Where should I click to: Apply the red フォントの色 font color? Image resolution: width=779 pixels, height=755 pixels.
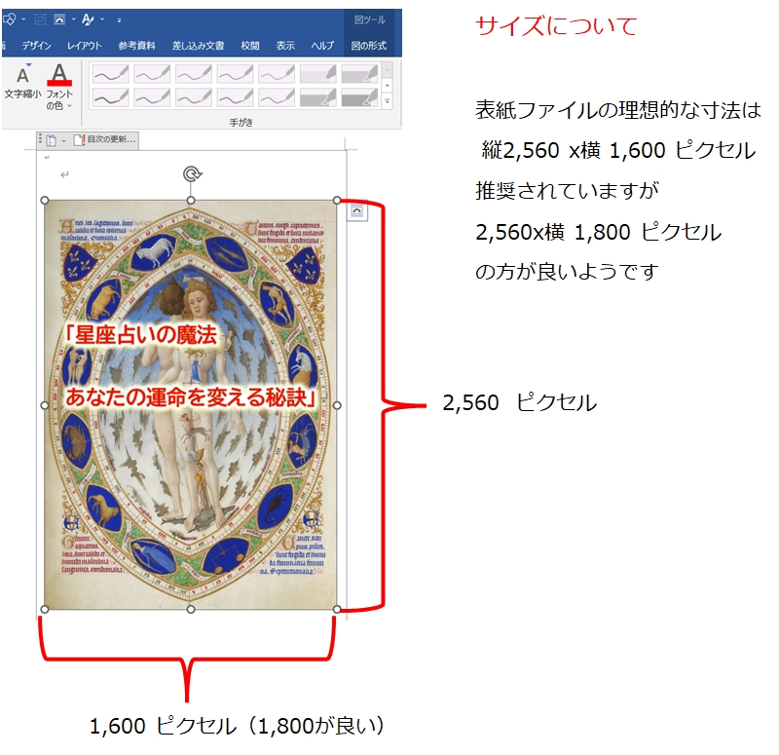coord(59,75)
